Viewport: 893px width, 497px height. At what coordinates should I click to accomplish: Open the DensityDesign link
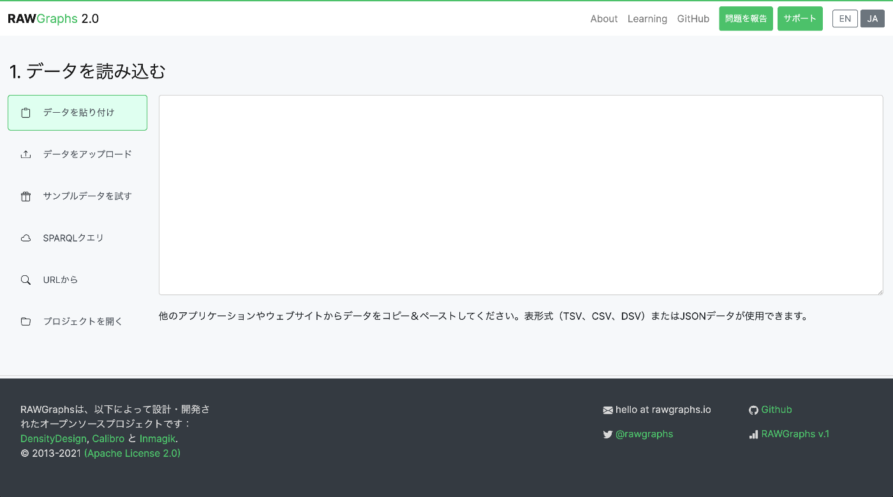(53, 438)
